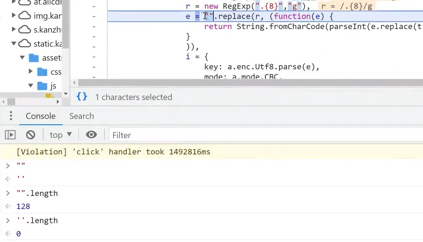
Task: Expand the at.alicdn domain node
Action: (13, 2)
